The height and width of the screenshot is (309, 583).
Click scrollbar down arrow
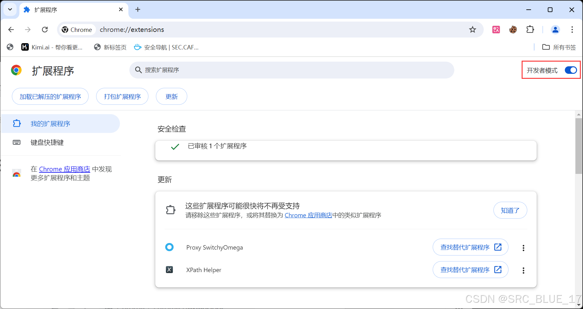579,305
